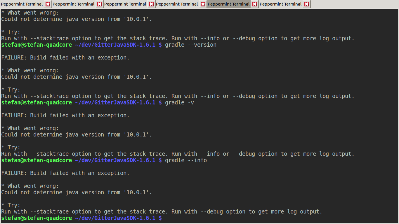This screenshot has width=399, height=224.
Task: Close the second terminal tab with its X icon
Action: tap(100, 4)
